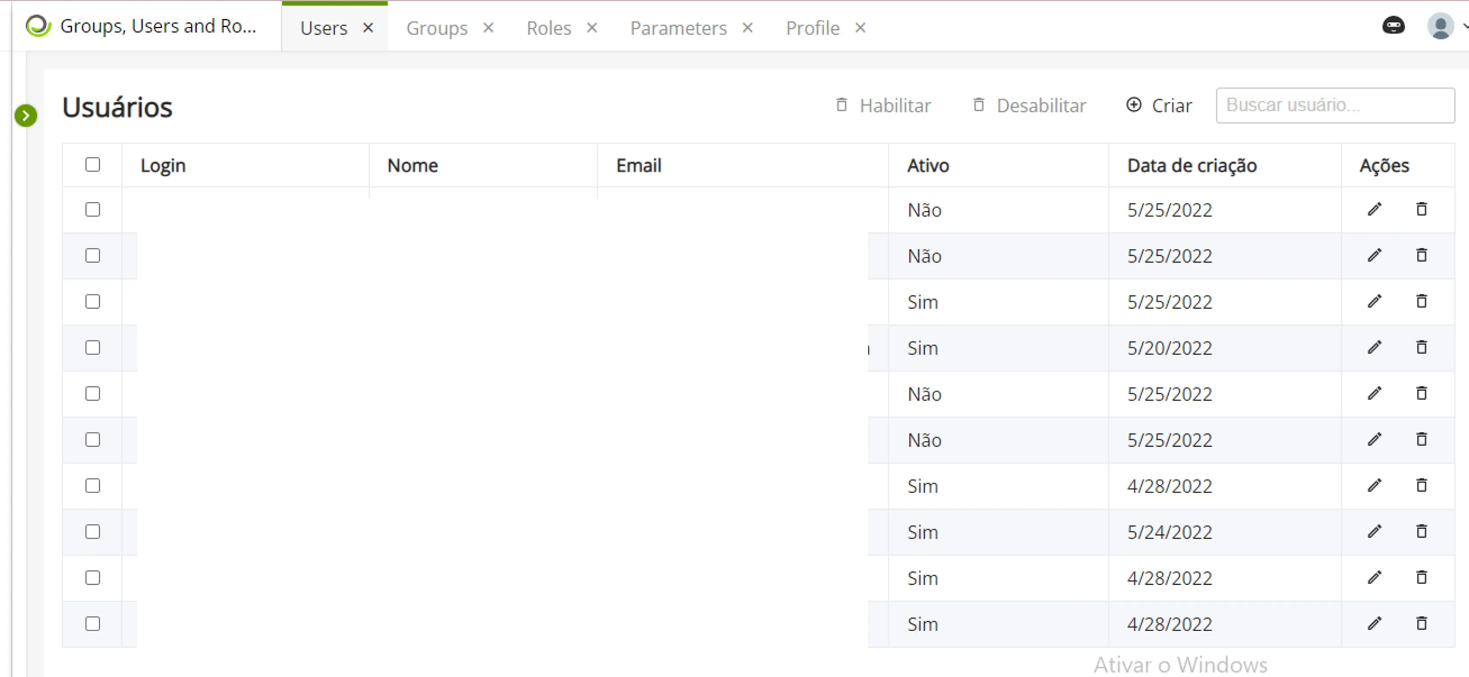Click the Desabilitar button
This screenshot has width=1469, height=677.
click(1029, 105)
